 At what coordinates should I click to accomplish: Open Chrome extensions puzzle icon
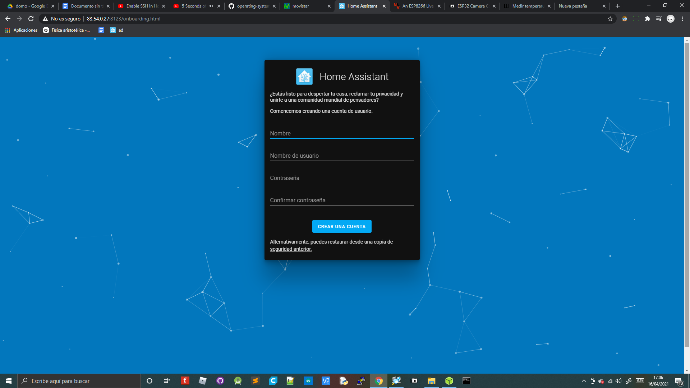coord(648,19)
